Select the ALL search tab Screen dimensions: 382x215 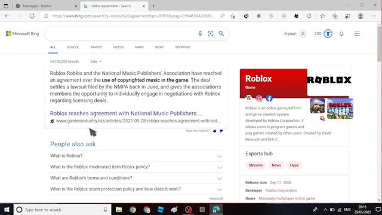[x=53, y=47]
